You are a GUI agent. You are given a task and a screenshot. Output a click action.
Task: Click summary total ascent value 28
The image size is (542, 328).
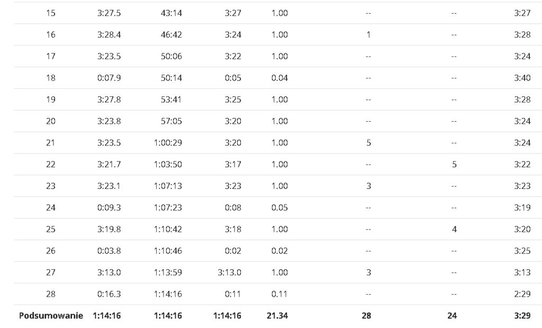(366, 315)
